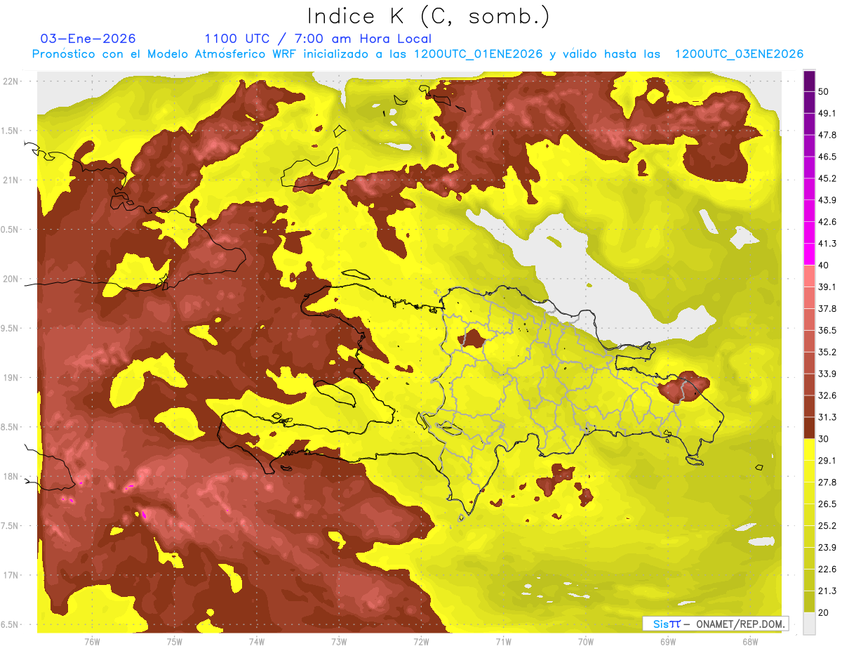Image resolution: width=842 pixels, height=651 pixels.
Task: Click the legend value '41.3'
Action: tap(827, 244)
